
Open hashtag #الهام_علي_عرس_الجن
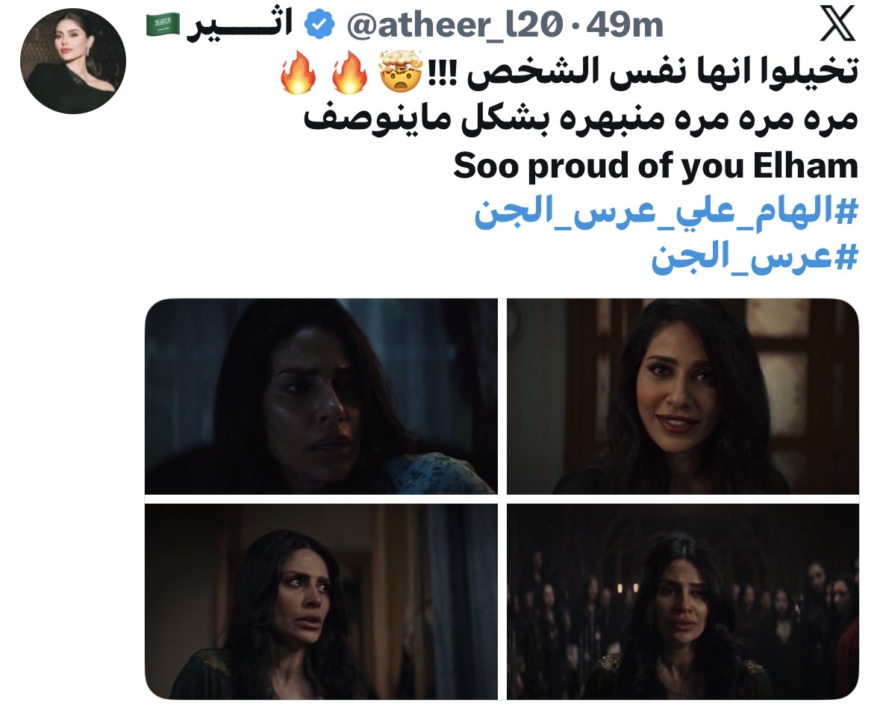667,213
